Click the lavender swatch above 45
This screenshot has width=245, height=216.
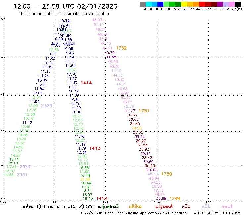click(225, 4)
